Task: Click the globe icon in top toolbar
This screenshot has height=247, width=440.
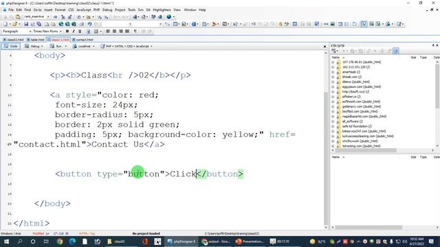Action: [x=169, y=16]
